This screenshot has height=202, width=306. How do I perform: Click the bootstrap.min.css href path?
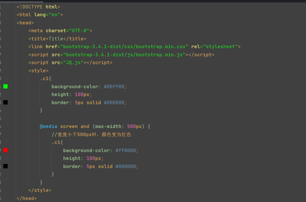click(x=124, y=47)
